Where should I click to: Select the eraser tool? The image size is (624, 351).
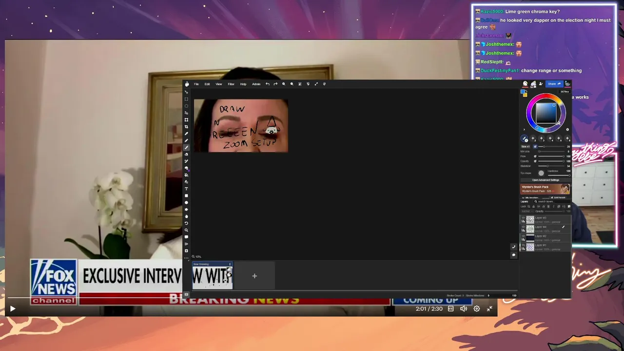(x=186, y=154)
